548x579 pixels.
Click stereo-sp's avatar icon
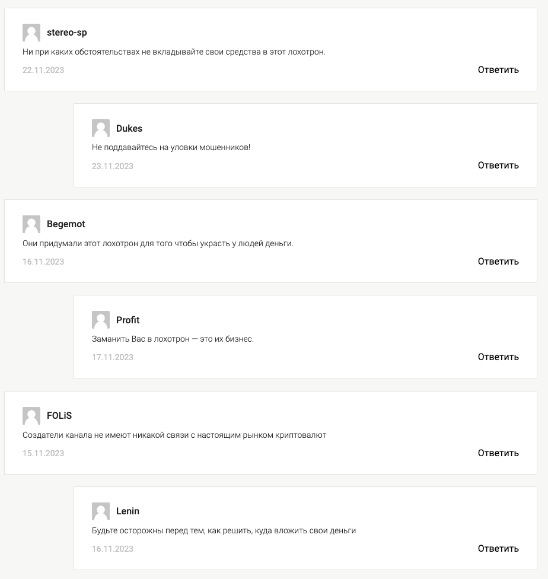(x=31, y=33)
